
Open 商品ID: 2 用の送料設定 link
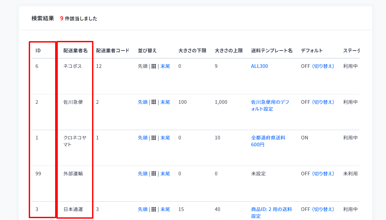[x=271, y=213]
